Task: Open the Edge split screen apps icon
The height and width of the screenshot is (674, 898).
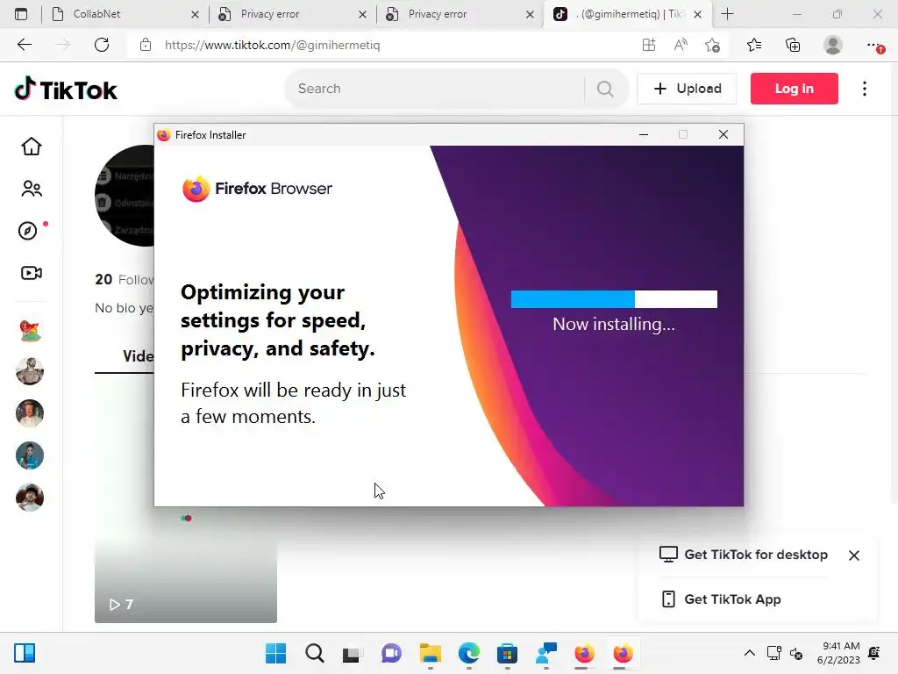Action: [649, 45]
